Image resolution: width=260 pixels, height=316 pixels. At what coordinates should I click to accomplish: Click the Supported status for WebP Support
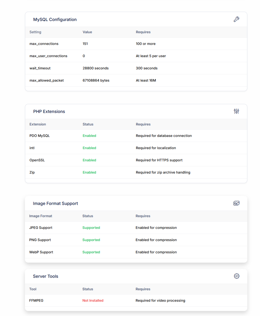91,252
